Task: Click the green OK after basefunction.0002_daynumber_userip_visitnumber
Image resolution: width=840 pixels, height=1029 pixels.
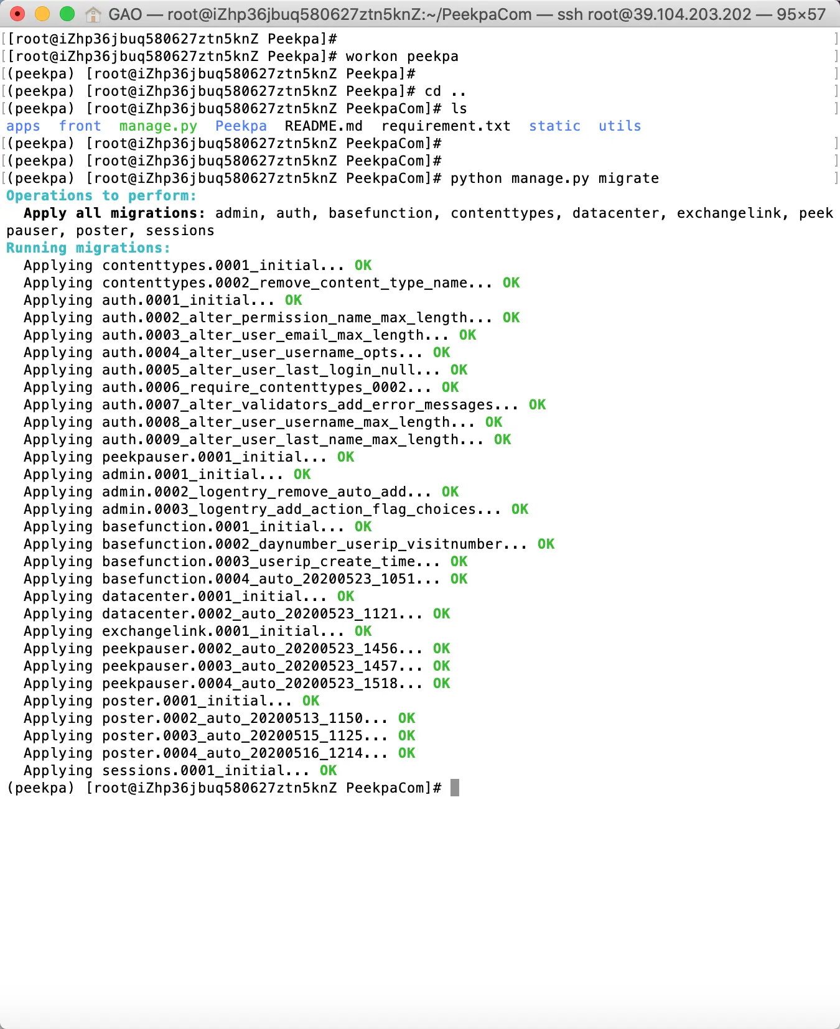Action: click(546, 544)
